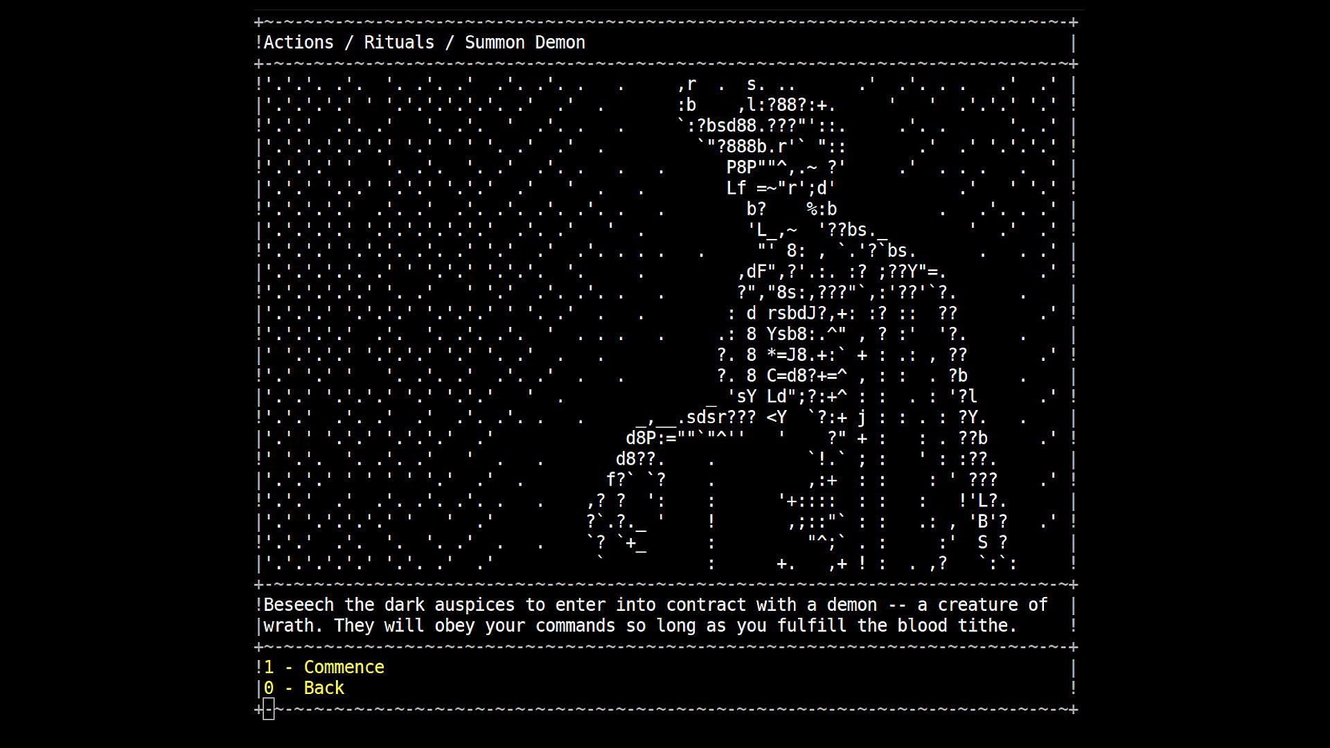Viewport: 1330px width, 748px height.
Task: Click 'Actions' in the breadcrumb path
Action: click(299, 42)
